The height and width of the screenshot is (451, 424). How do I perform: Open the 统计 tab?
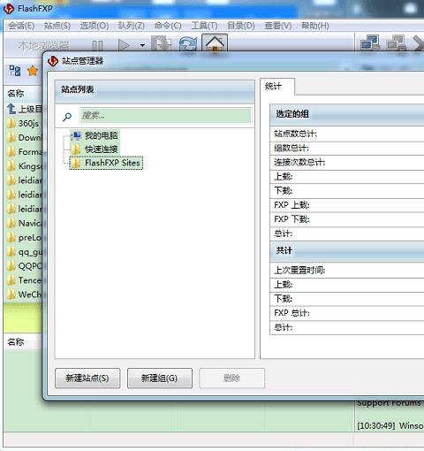276,87
